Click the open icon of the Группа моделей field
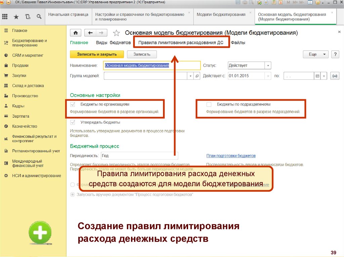Viewport: 344px width, 257px height. [x=197, y=76]
